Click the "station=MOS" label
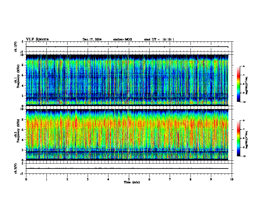261x201 pixels. click(123, 39)
